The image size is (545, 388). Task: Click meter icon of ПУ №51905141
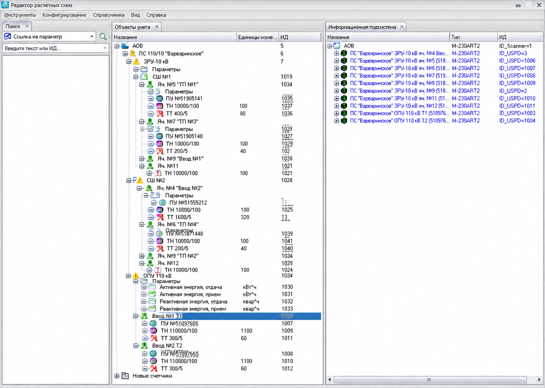159,98
